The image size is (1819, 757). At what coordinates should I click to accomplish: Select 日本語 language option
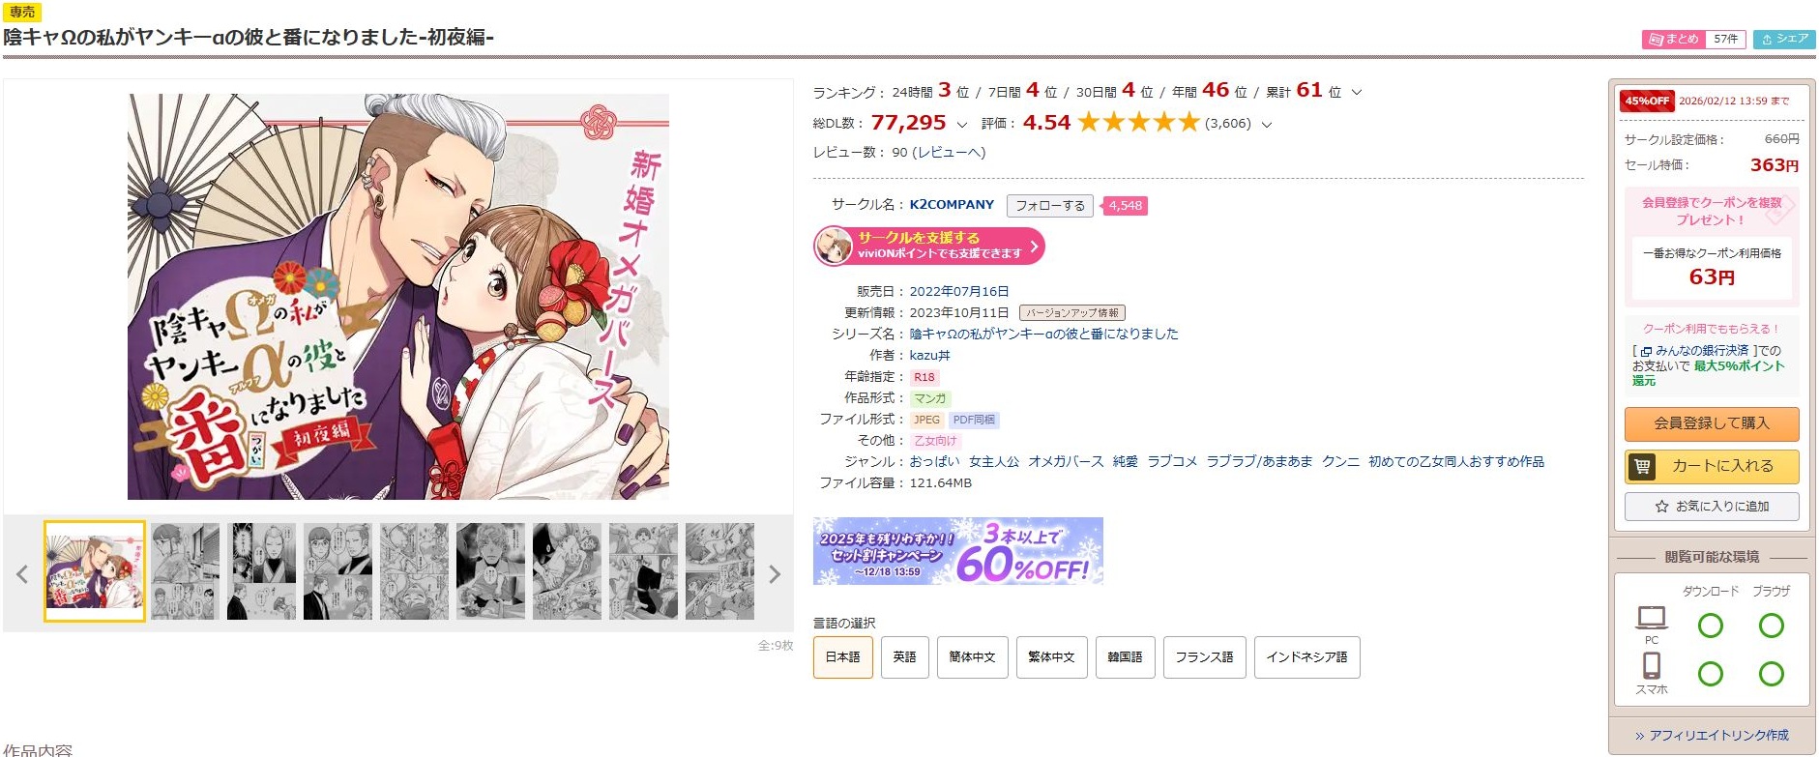(x=842, y=657)
